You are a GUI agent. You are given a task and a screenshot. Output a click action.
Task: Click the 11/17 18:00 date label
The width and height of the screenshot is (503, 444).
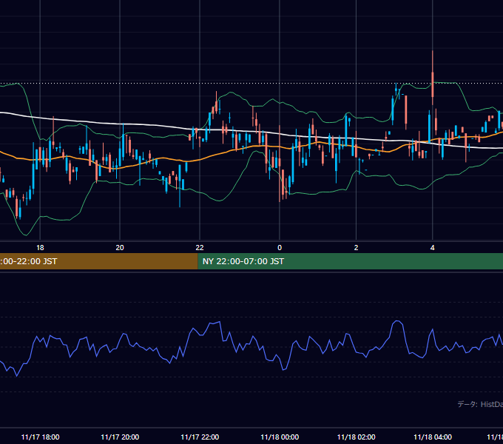click(40, 437)
